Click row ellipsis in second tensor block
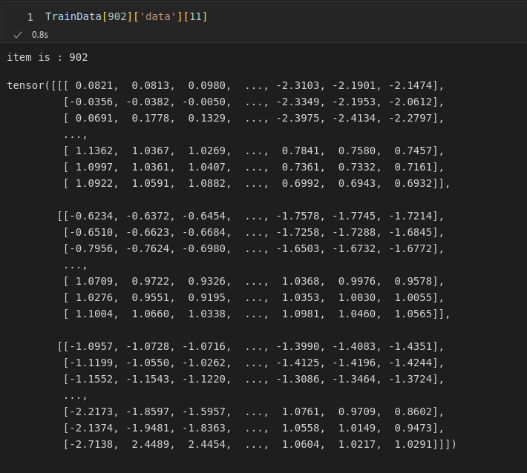 pos(76,265)
